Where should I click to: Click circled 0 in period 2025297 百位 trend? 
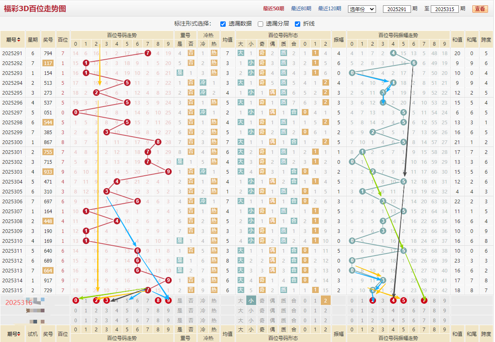(x=76, y=112)
